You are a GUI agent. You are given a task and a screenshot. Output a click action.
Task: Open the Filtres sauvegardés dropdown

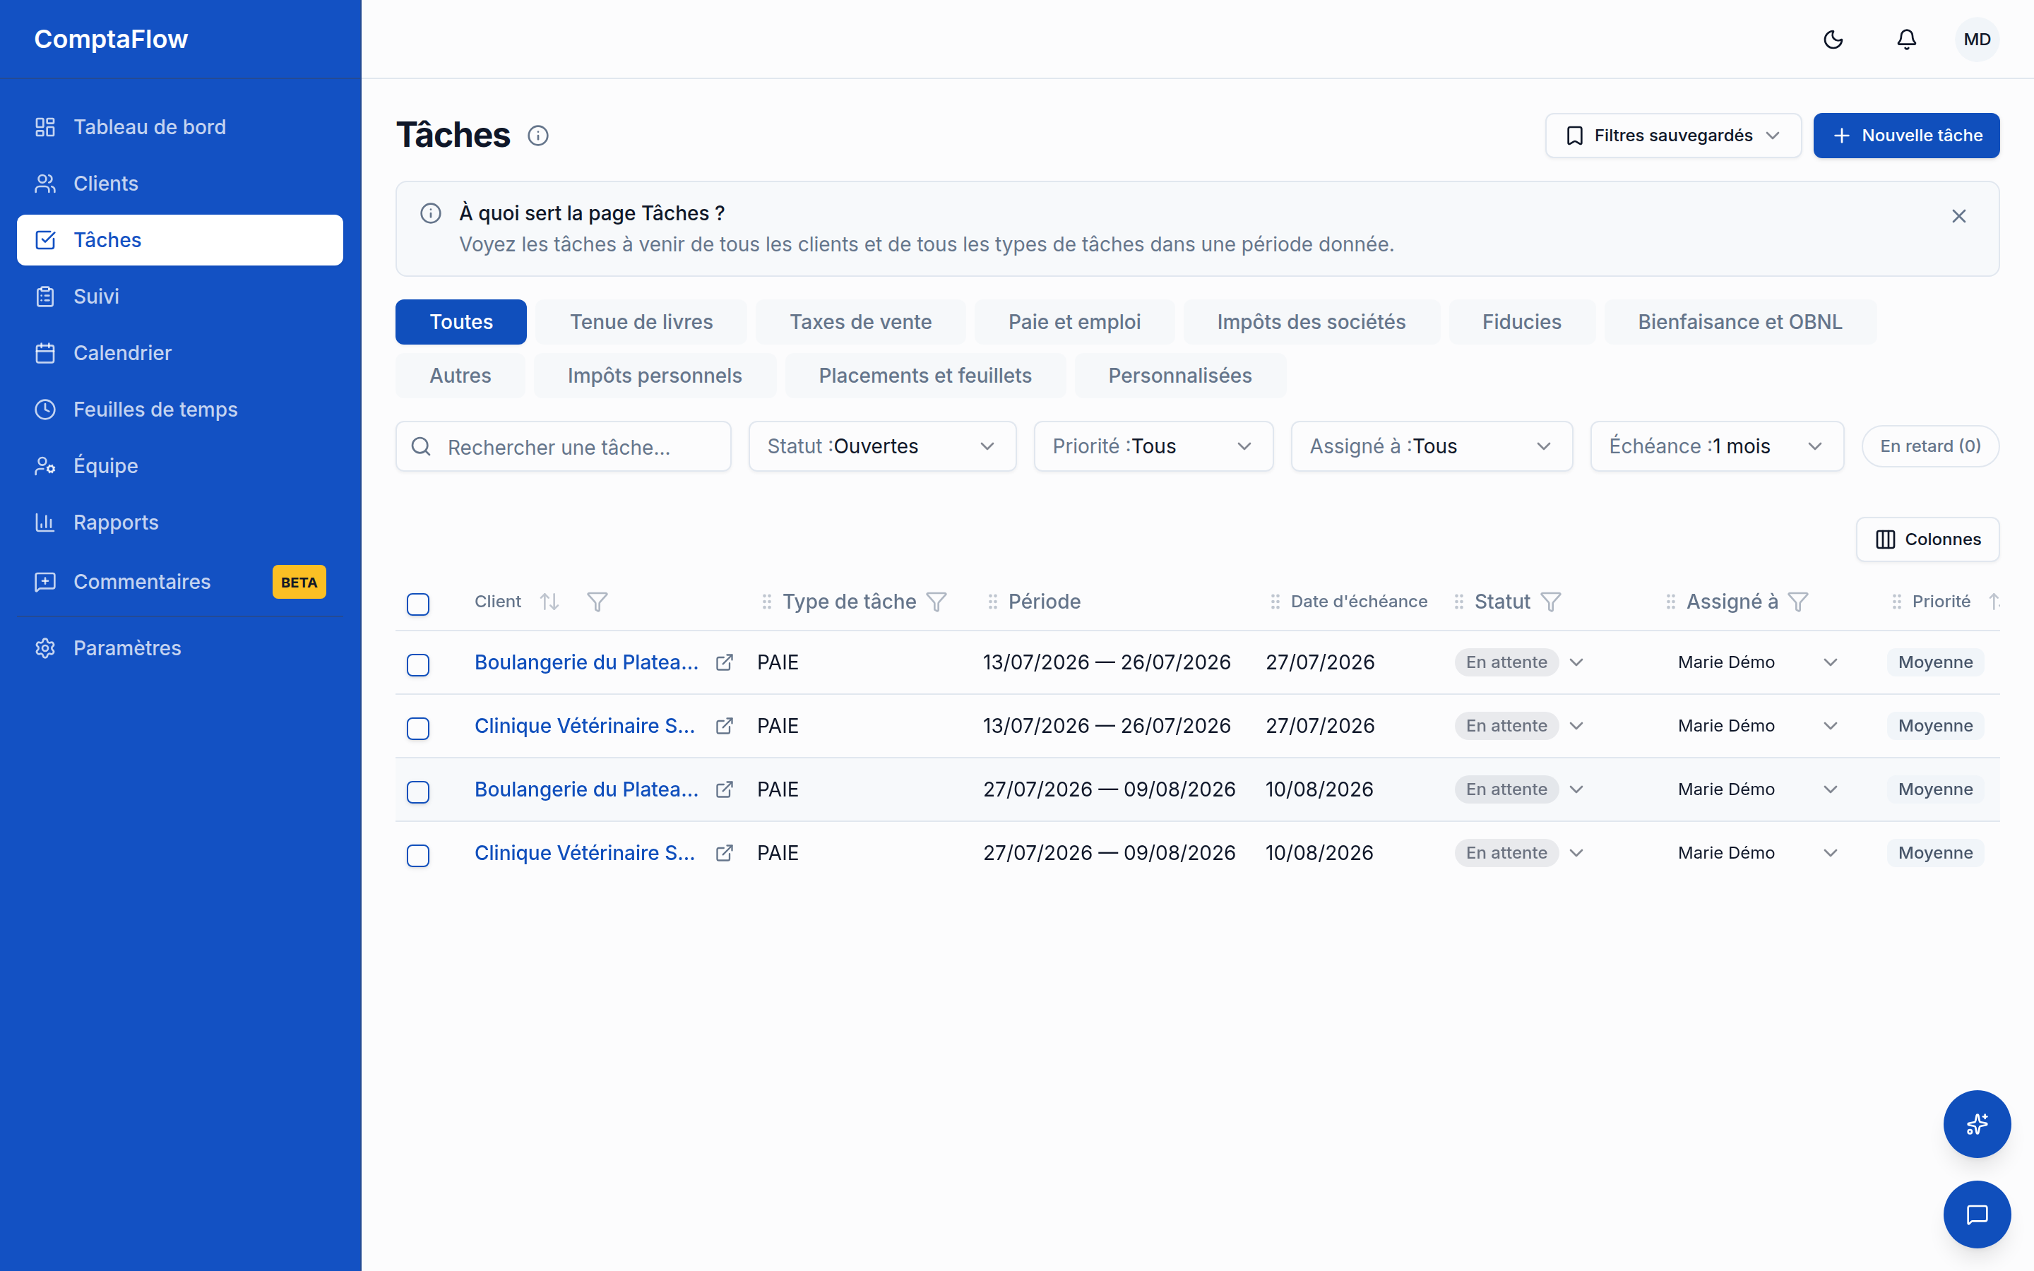[1672, 136]
